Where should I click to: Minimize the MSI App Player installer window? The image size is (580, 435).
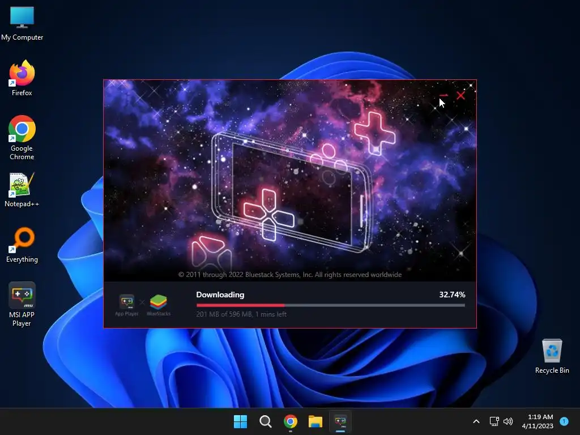443,95
